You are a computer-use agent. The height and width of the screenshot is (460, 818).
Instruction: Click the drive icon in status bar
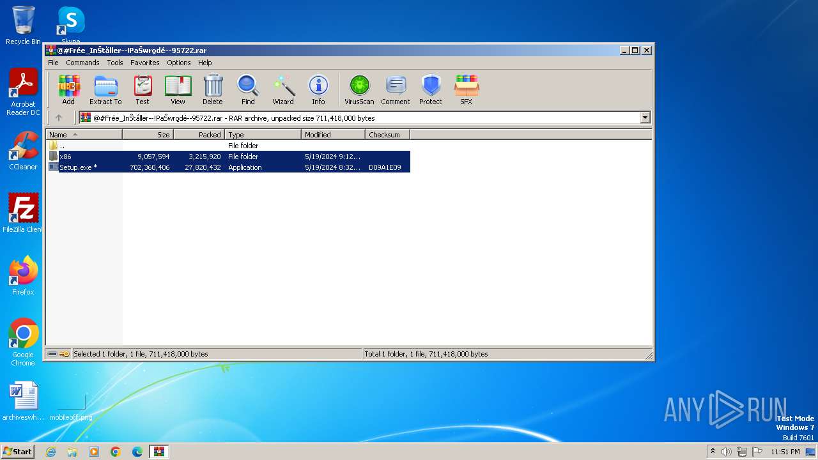click(52, 354)
